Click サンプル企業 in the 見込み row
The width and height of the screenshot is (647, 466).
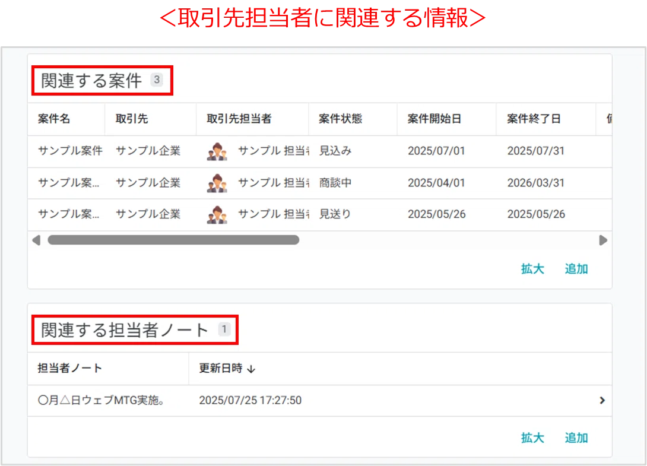(148, 151)
